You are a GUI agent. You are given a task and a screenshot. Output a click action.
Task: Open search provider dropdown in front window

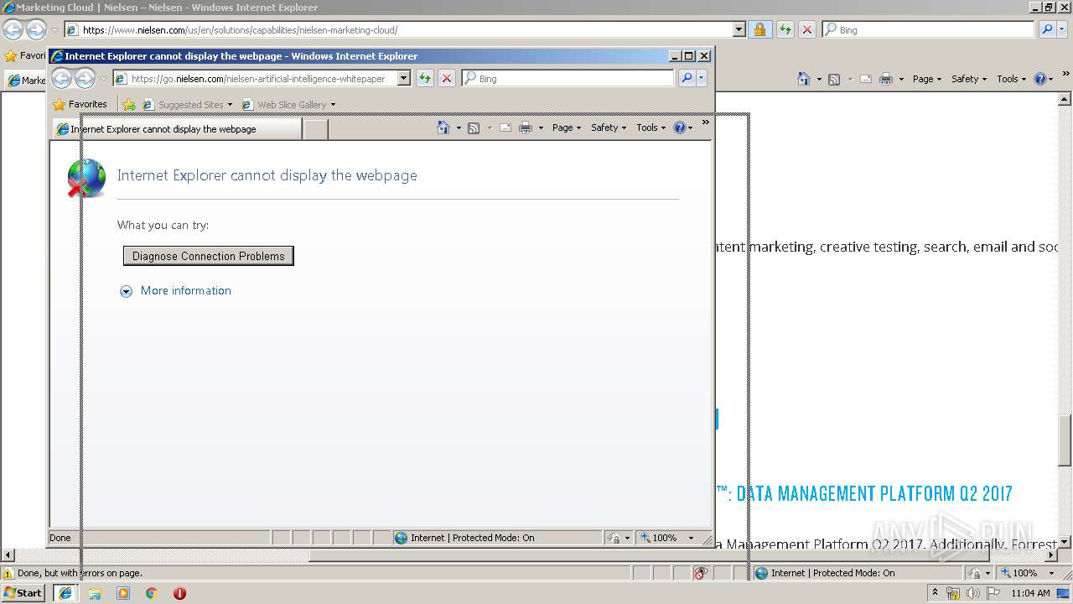702,78
